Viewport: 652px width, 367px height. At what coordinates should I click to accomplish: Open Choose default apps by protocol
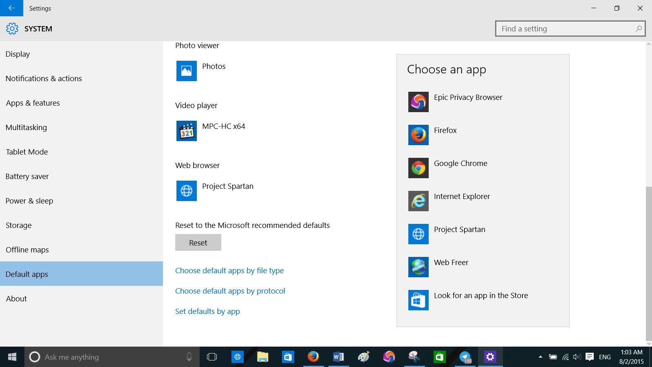pyautogui.click(x=230, y=291)
